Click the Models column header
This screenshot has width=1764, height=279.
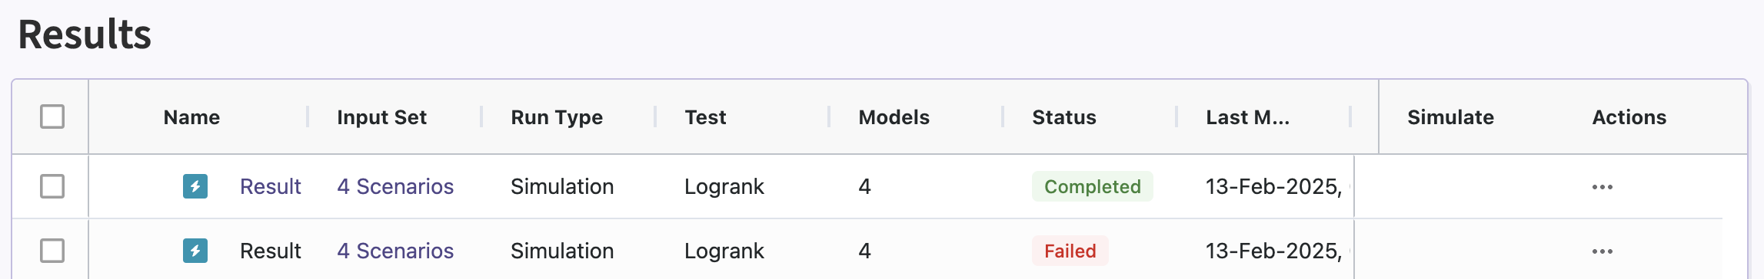click(894, 117)
